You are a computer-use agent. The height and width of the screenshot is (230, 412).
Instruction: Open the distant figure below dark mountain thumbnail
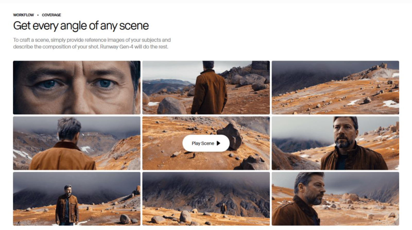(206, 199)
